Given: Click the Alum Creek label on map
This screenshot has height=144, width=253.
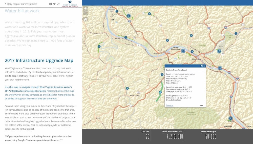Looking at the screenshot, I should [x=135, y=95].
